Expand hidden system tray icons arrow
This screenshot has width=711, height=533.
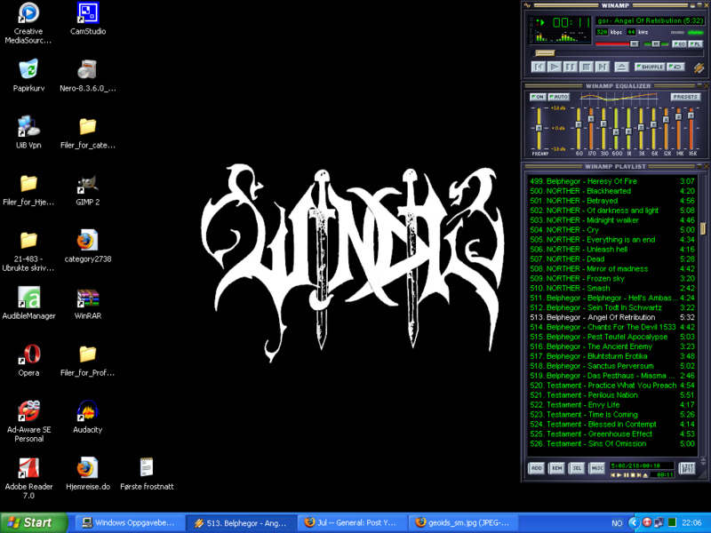[633, 522]
